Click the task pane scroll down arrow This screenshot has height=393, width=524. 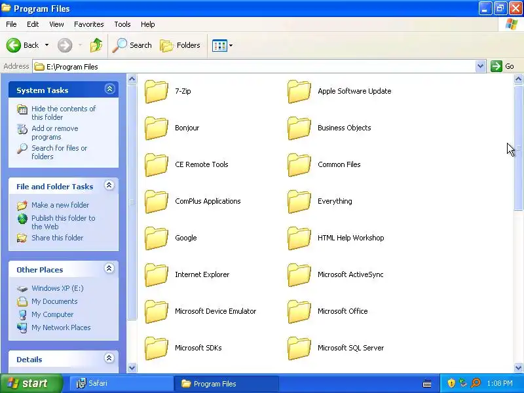click(x=132, y=367)
